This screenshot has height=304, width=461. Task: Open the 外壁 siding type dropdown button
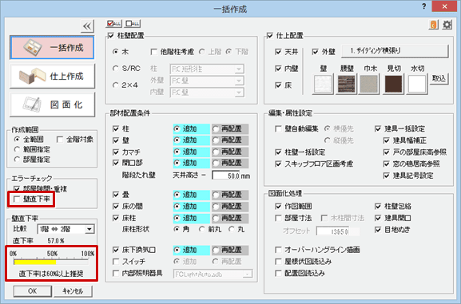395,51
